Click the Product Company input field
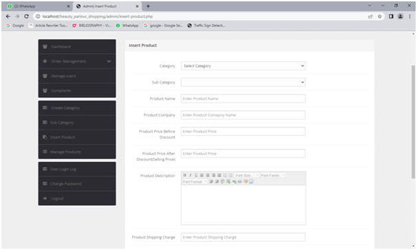The image size is (417, 250). (x=243, y=115)
